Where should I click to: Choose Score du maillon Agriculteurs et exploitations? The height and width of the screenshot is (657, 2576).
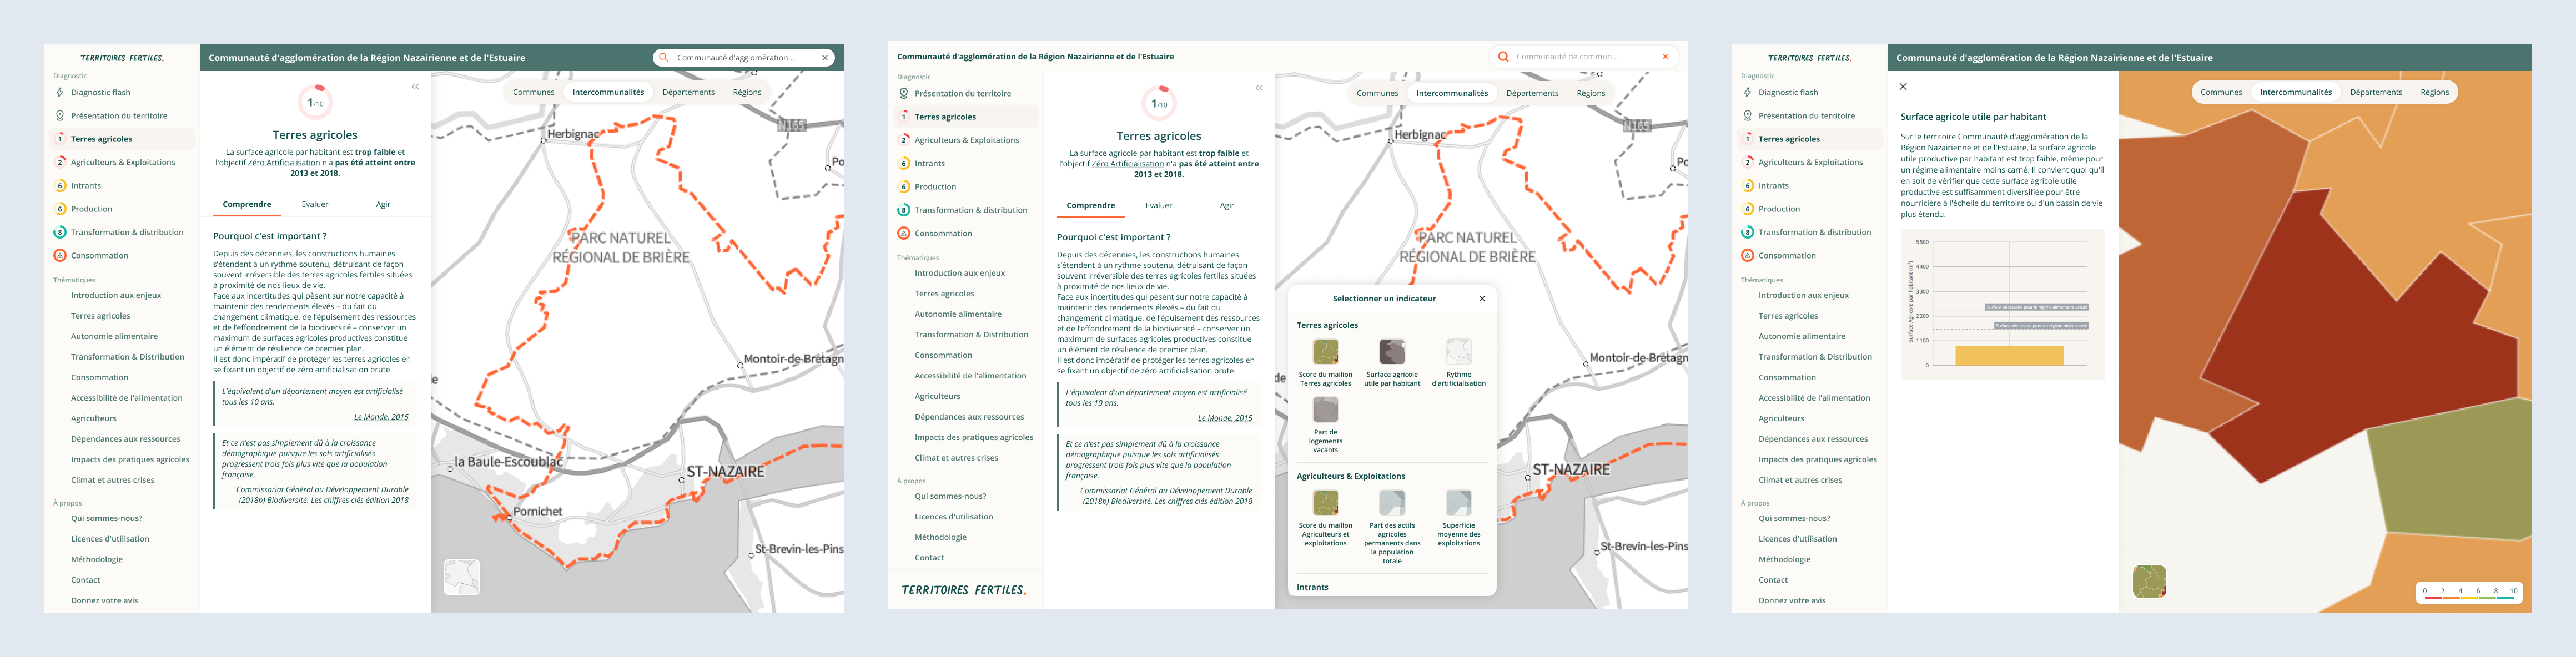point(1325,502)
